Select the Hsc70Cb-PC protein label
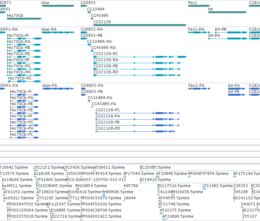Screen dimensions: 260x221 click(22, 134)
